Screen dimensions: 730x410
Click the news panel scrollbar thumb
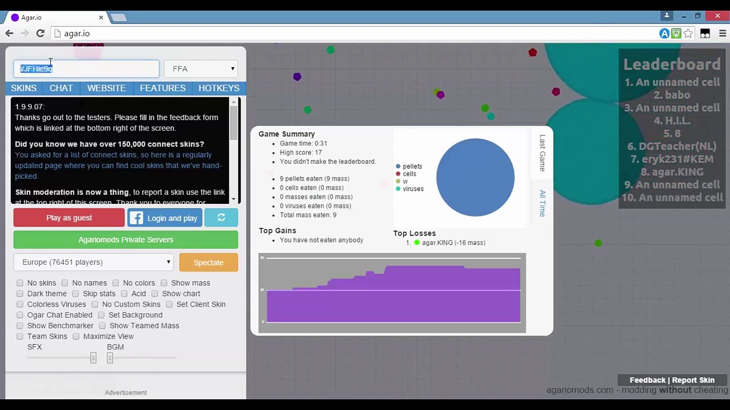point(234,122)
